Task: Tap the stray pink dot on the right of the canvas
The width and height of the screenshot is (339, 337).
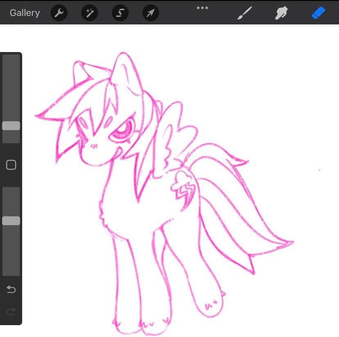Action: click(319, 170)
